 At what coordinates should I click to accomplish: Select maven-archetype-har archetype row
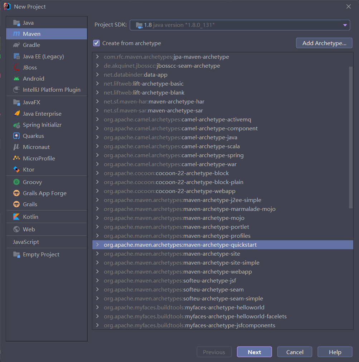click(x=223, y=102)
